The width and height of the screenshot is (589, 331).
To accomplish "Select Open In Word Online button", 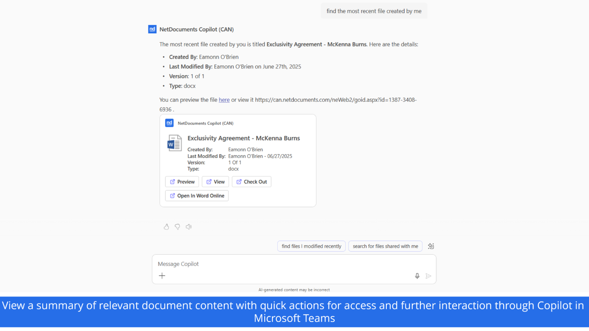I will click(x=197, y=196).
